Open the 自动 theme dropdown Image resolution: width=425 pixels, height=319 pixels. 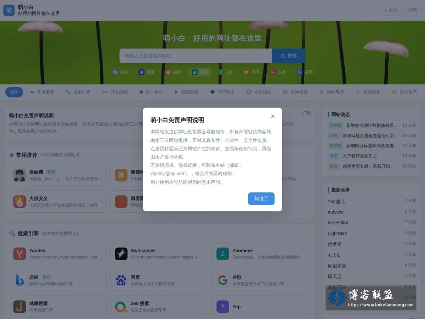[391, 10]
